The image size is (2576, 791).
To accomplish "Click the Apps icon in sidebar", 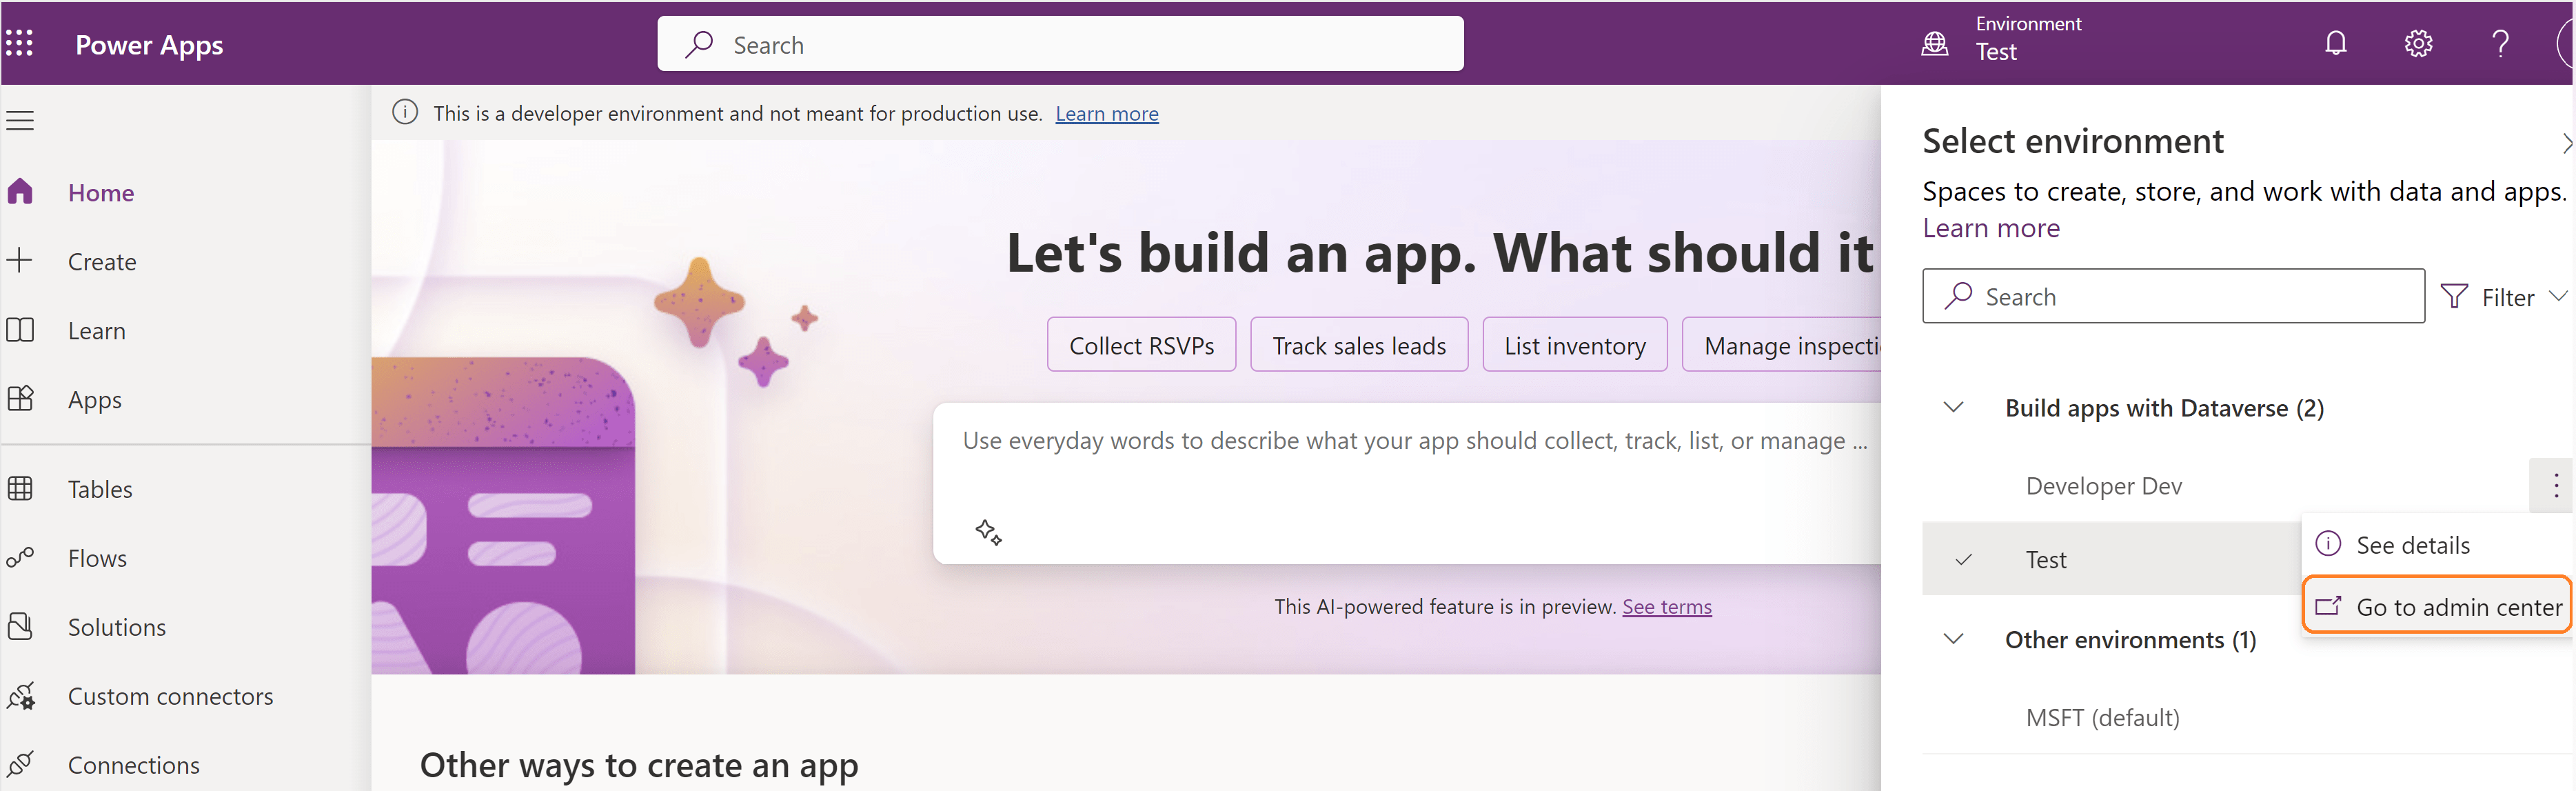I will (20, 399).
